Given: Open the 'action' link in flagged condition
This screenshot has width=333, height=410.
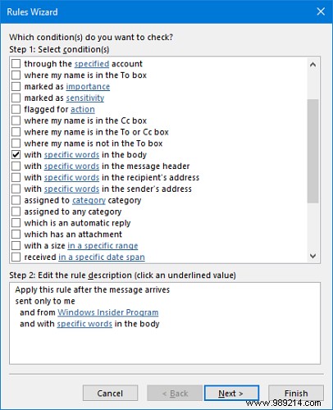Looking at the screenshot, I should pos(83,109).
